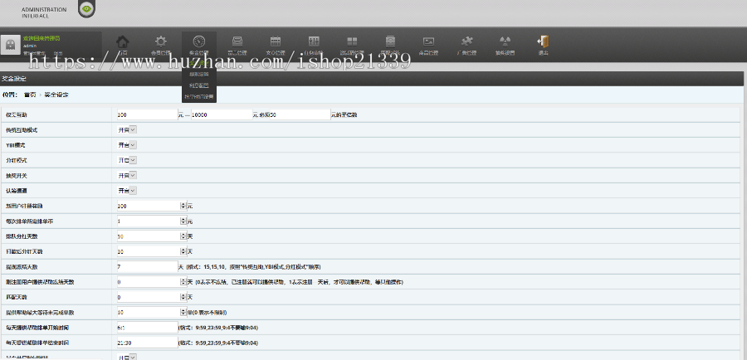Click the four-square grid icon in navigation
Viewport: 747px width, 360px height.
point(352,41)
